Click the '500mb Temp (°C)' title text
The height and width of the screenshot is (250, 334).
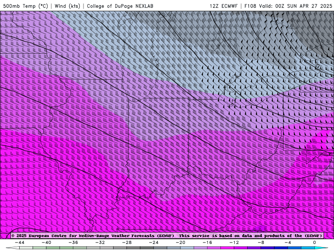click(x=25, y=6)
